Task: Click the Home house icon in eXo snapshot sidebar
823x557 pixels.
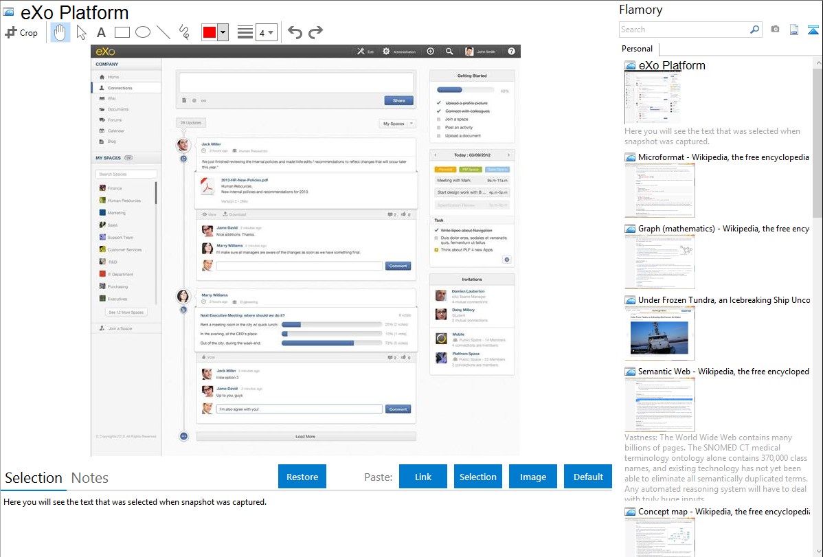Action: tap(102, 77)
